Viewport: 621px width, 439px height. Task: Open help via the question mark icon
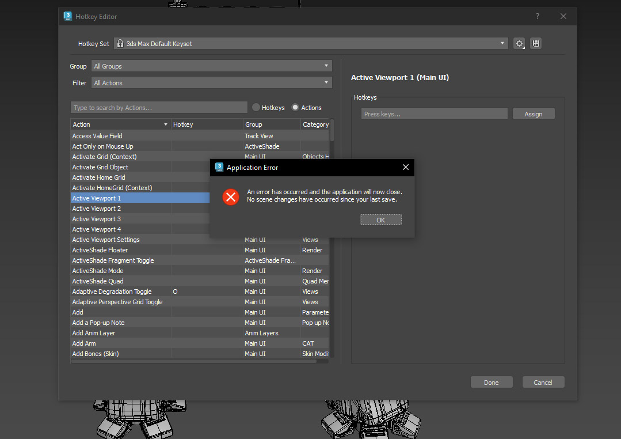click(537, 16)
